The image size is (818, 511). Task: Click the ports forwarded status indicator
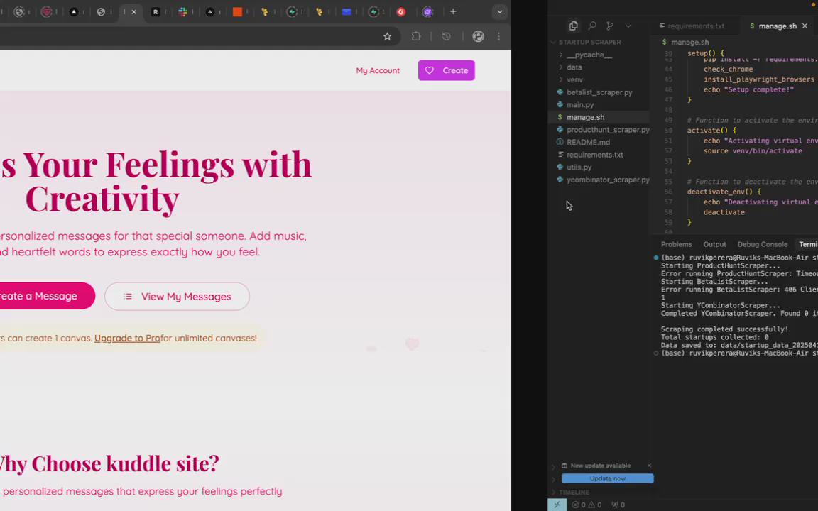coord(618,505)
